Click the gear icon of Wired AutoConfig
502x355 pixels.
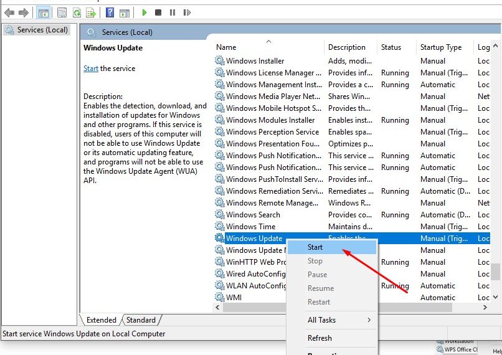click(220, 273)
